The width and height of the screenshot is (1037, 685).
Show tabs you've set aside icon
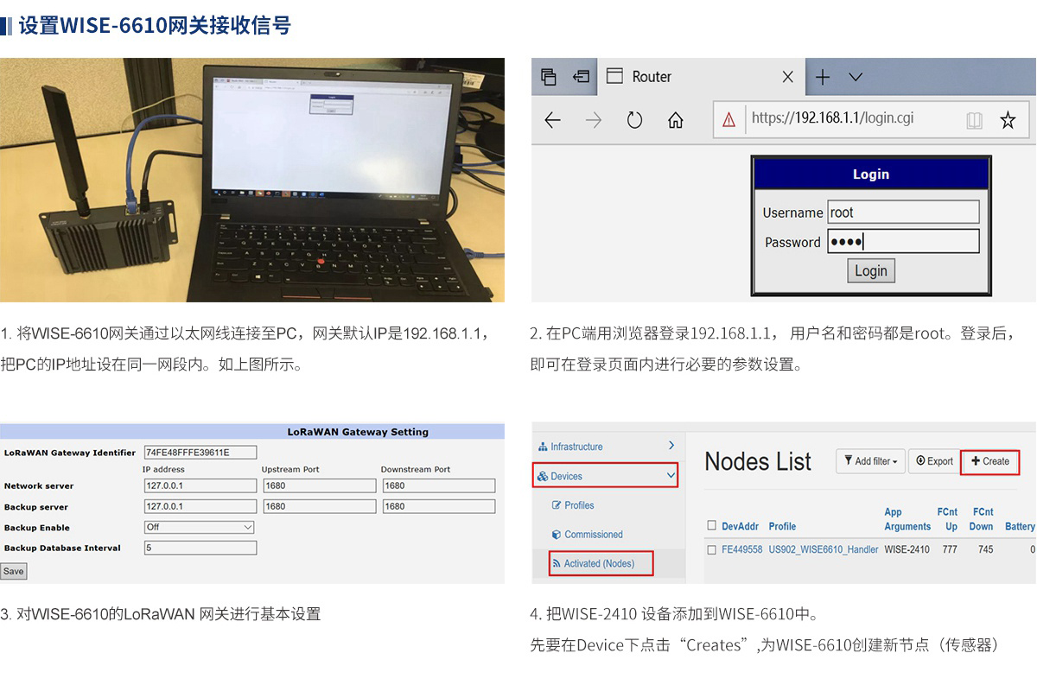(x=548, y=77)
